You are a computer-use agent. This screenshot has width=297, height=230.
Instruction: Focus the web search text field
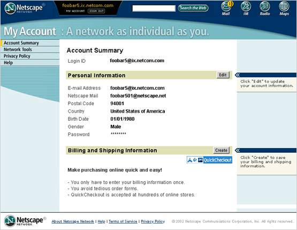pos(154,9)
